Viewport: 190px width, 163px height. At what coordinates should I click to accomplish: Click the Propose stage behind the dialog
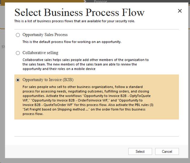(101, 1)
